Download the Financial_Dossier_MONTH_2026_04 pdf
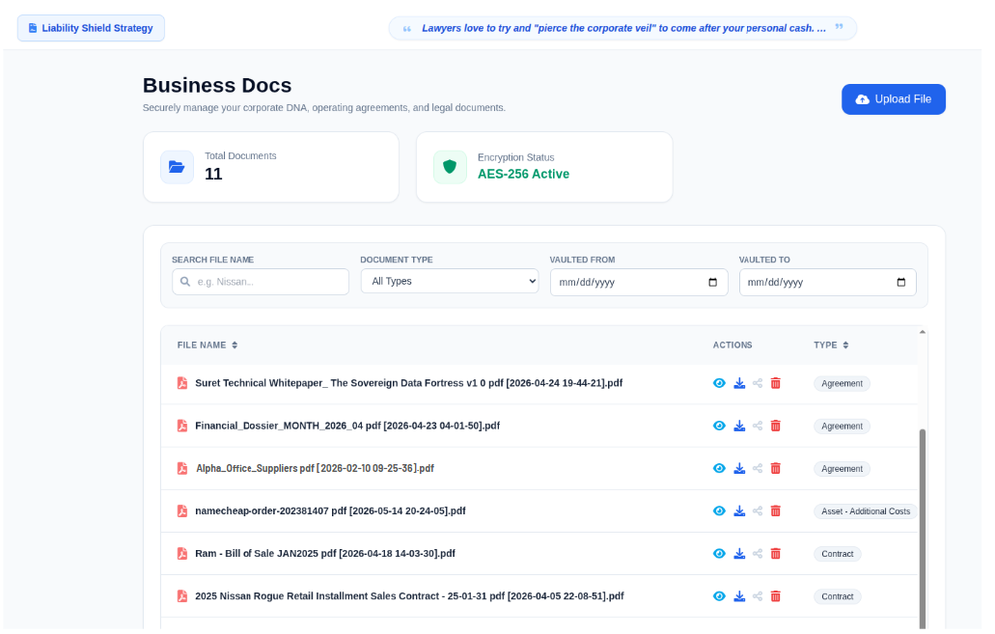Viewport: 995px width, 634px height. pos(739,426)
